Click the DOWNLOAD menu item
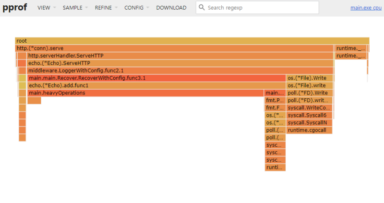Image resolution: width=384 pixels, height=203 pixels. (171, 8)
